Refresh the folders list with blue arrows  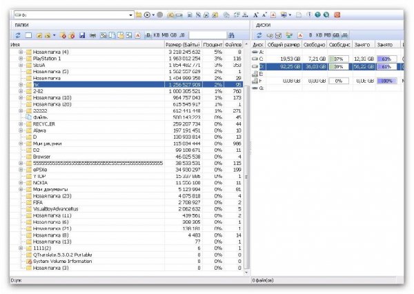(18, 35)
